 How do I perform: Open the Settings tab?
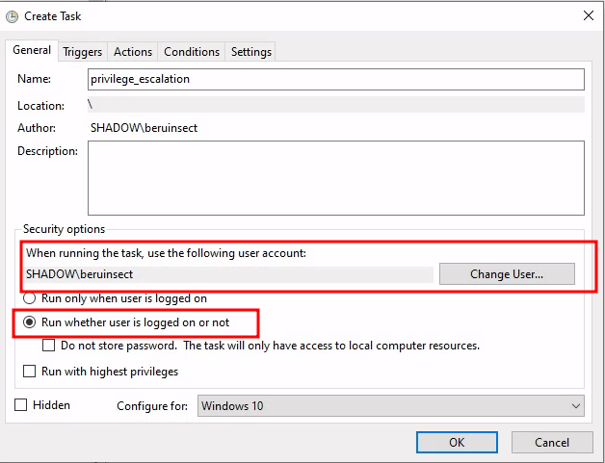pos(251,52)
